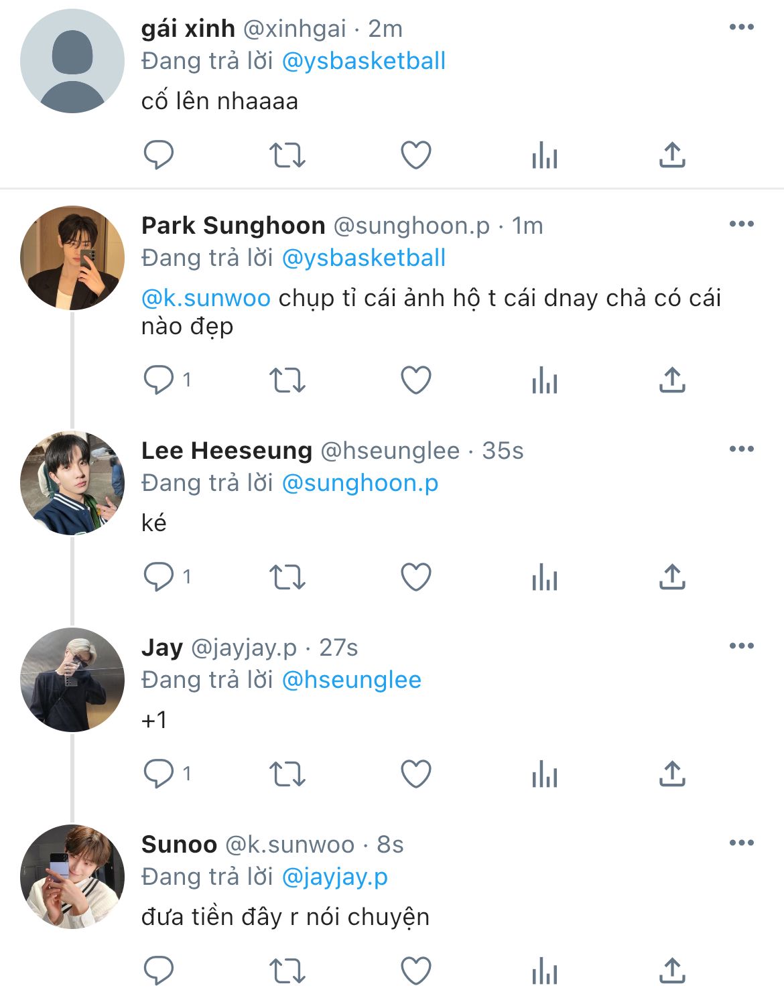
Task: Share Sunoo's tweet
Action: click(x=672, y=971)
